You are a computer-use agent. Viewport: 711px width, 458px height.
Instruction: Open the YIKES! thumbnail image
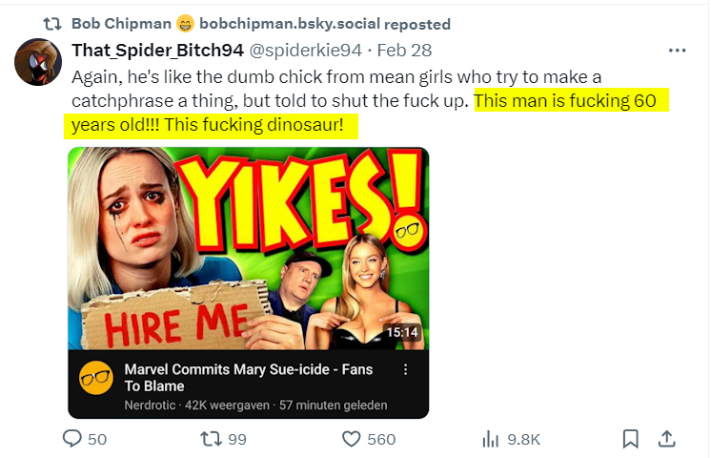249,248
